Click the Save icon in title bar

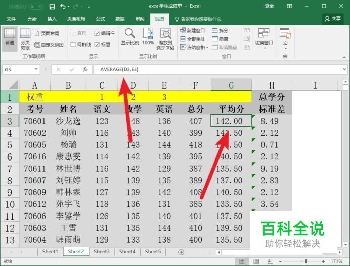click(x=52, y=7)
